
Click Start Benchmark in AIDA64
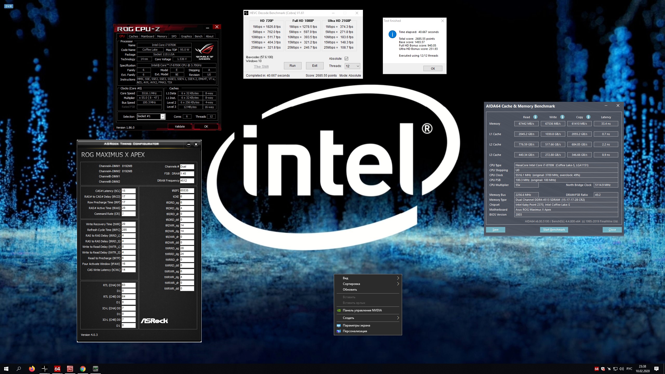click(x=554, y=230)
